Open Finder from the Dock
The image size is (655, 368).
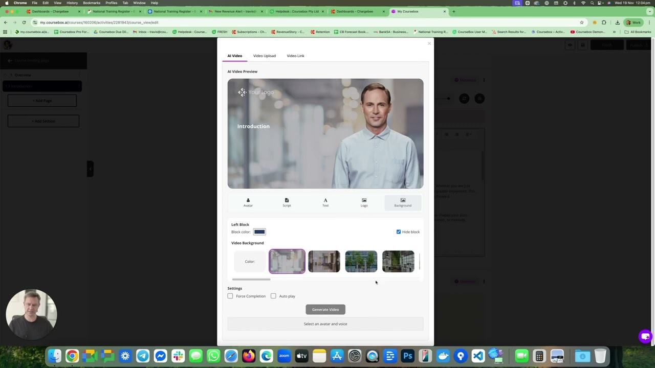[x=55, y=356]
